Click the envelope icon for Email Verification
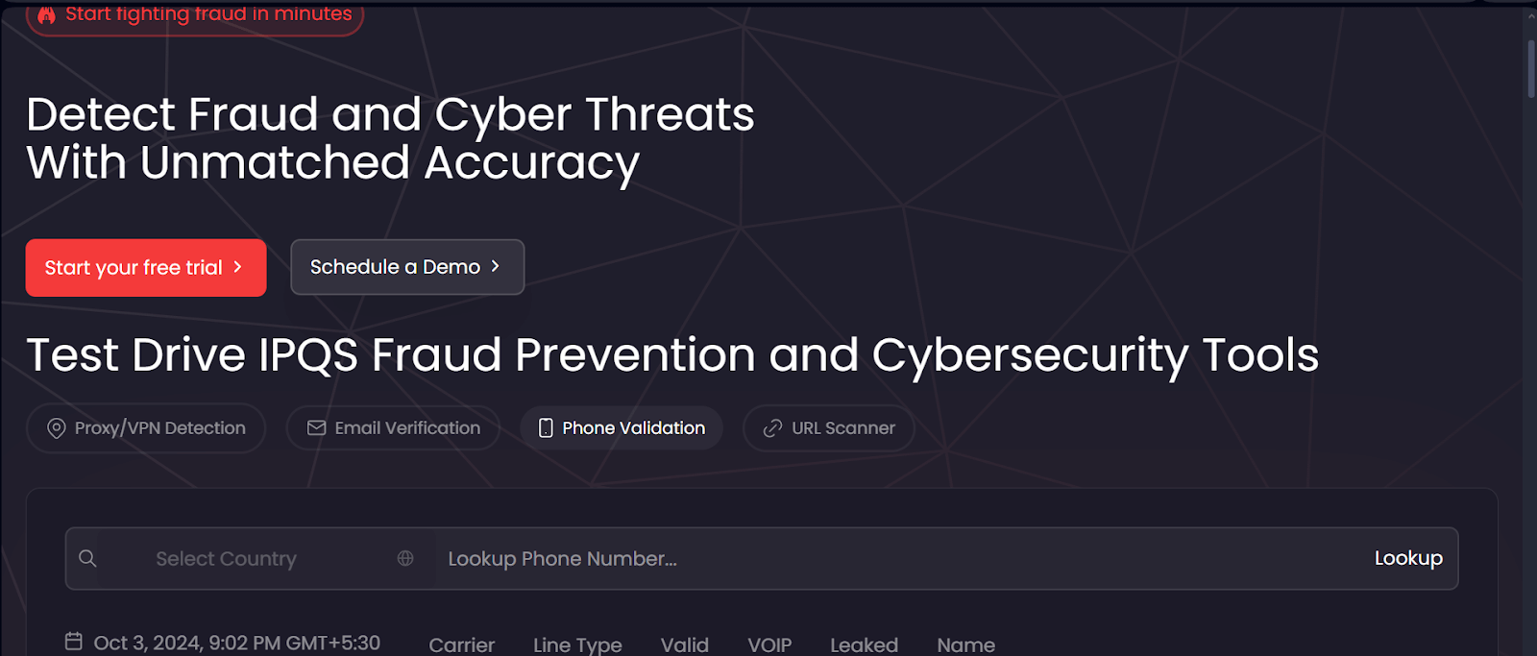This screenshot has width=1537, height=656. coord(316,428)
